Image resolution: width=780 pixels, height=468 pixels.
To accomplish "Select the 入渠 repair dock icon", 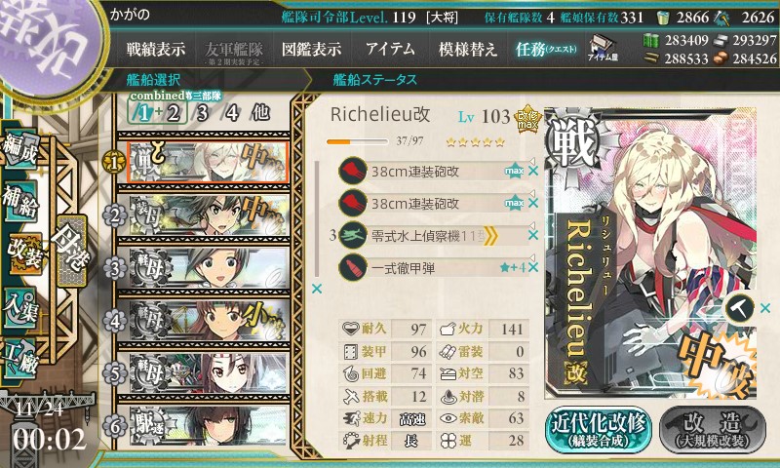I will 20,308.
